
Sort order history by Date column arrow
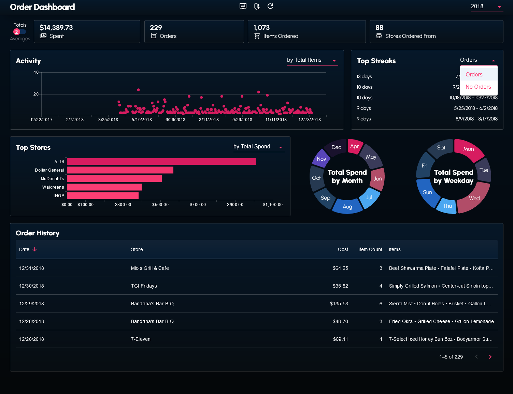[34, 249]
